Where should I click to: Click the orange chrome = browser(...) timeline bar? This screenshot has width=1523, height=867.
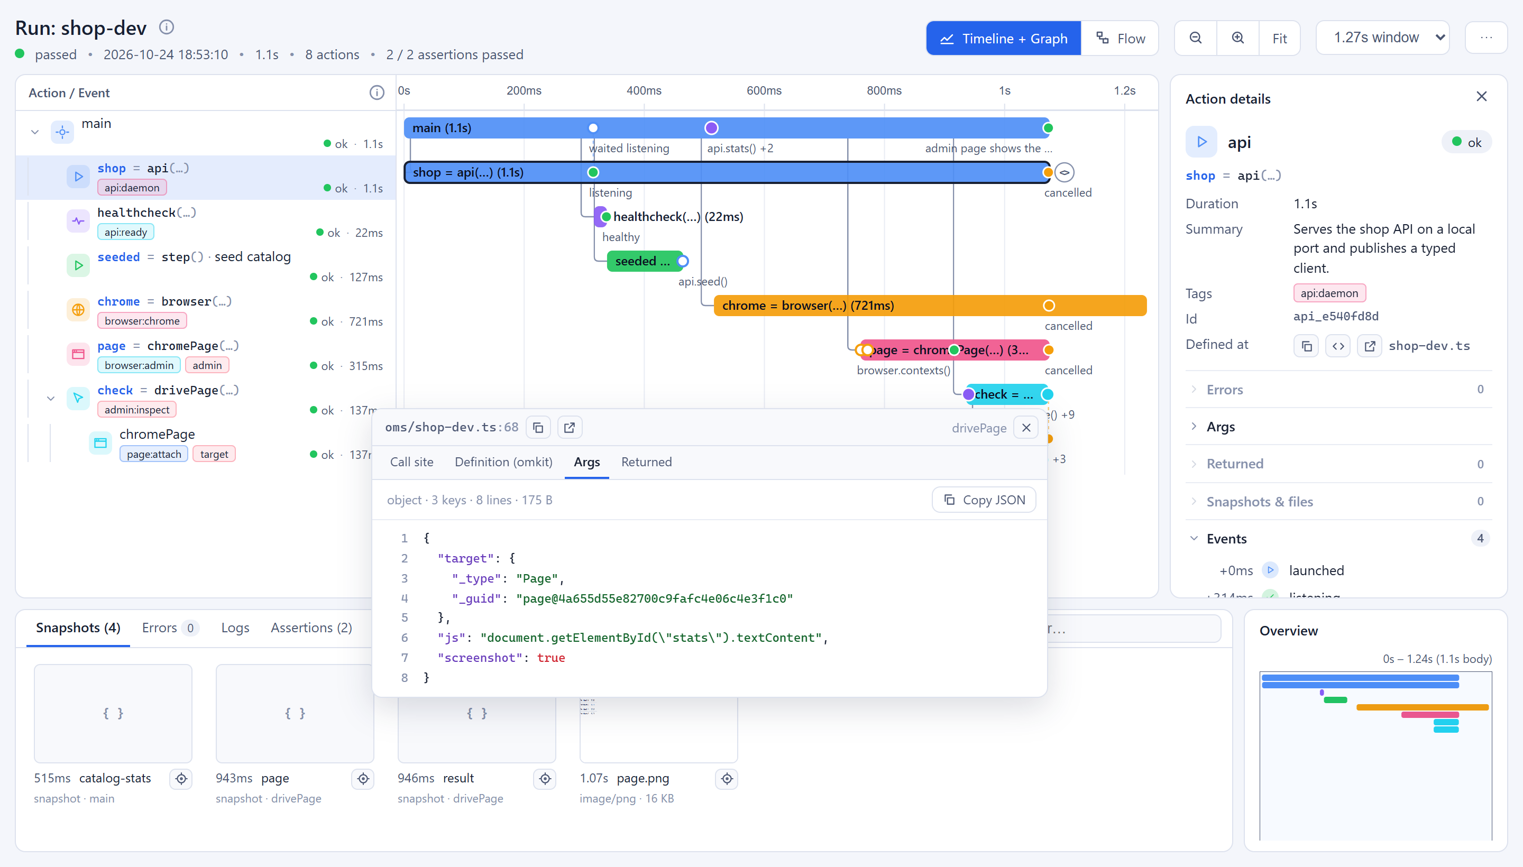[x=930, y=306]
